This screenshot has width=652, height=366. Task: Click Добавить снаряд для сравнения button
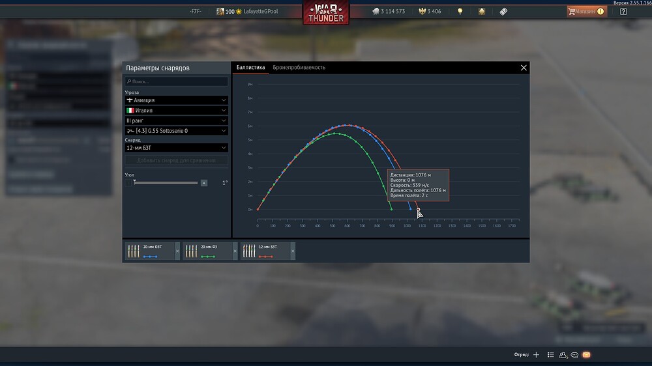[x=176, y=160]
